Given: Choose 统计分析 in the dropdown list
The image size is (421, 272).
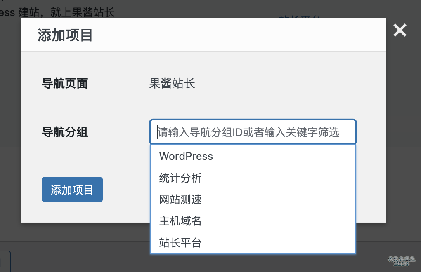Looking at the screenshot, I should tap(253, 178).
